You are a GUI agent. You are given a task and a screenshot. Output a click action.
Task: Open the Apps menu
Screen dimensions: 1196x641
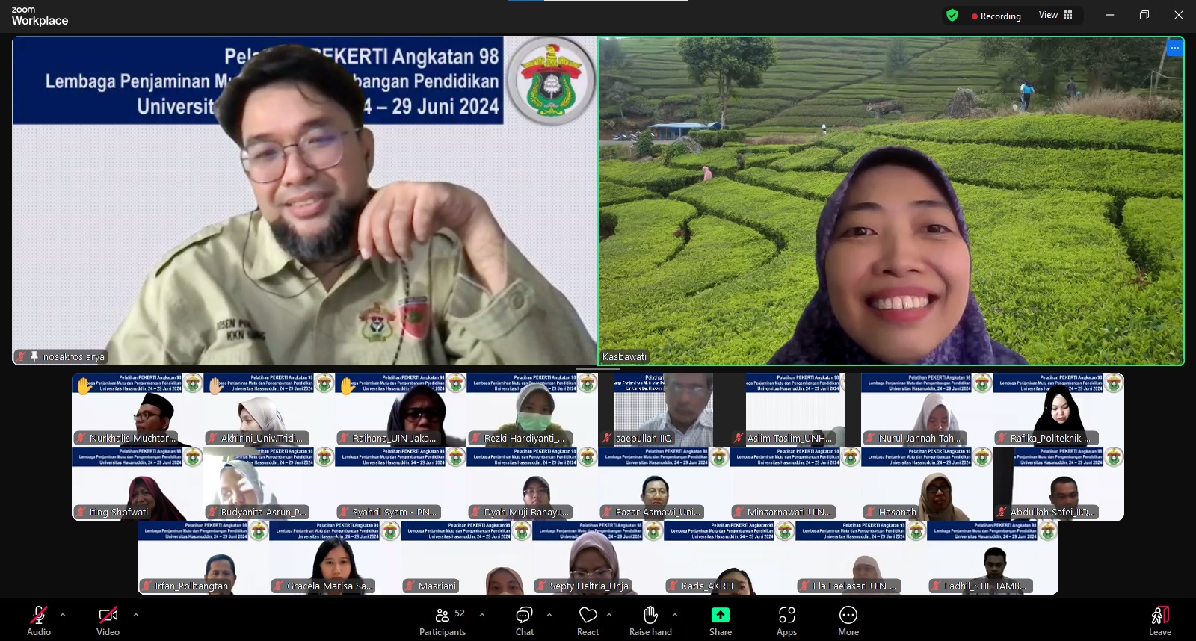point(786,621)
